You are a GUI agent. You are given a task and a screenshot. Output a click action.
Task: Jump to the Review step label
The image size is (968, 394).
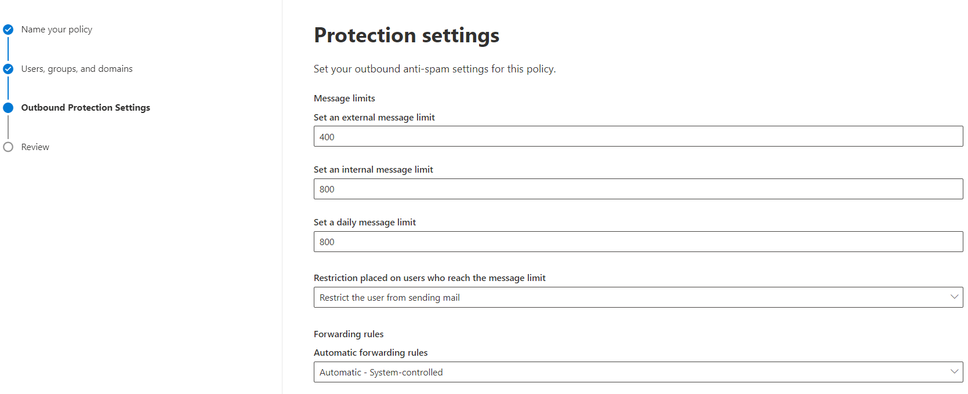(35, 147)
